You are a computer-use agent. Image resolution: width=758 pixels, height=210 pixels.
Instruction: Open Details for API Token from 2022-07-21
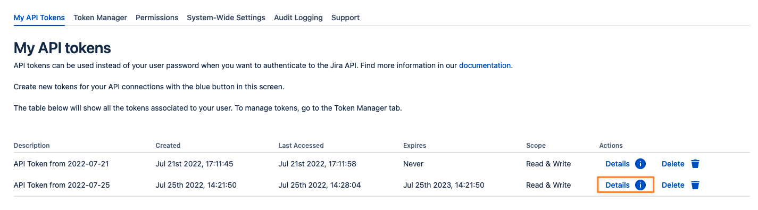(x=618, y=164)
